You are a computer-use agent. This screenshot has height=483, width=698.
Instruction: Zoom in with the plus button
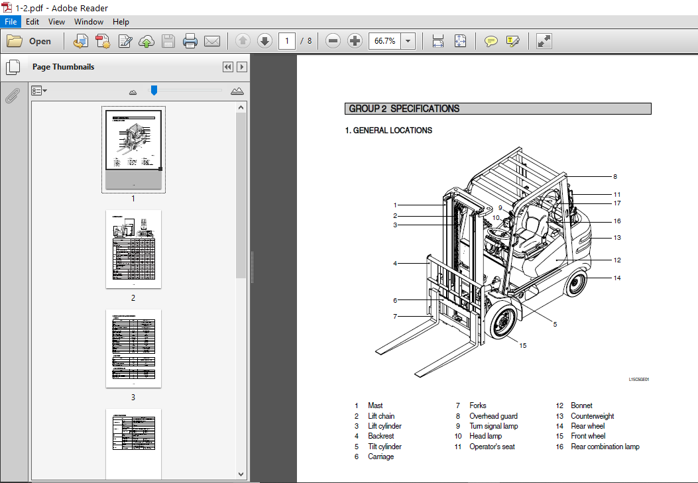click(355, 41)
